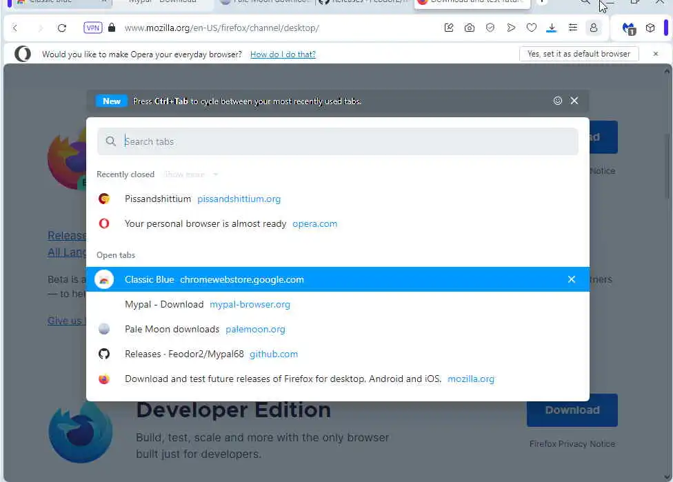Bookmark page with heart icon
The width and height of the screenshot is (673, 482).
(x=532, y=28)
